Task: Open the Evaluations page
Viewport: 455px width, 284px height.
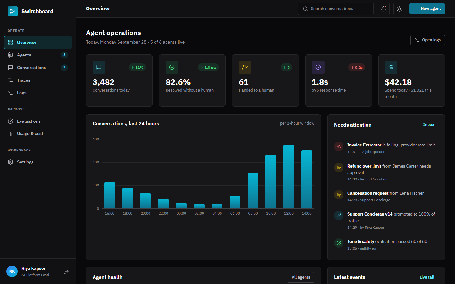Action: pos(38,121)
